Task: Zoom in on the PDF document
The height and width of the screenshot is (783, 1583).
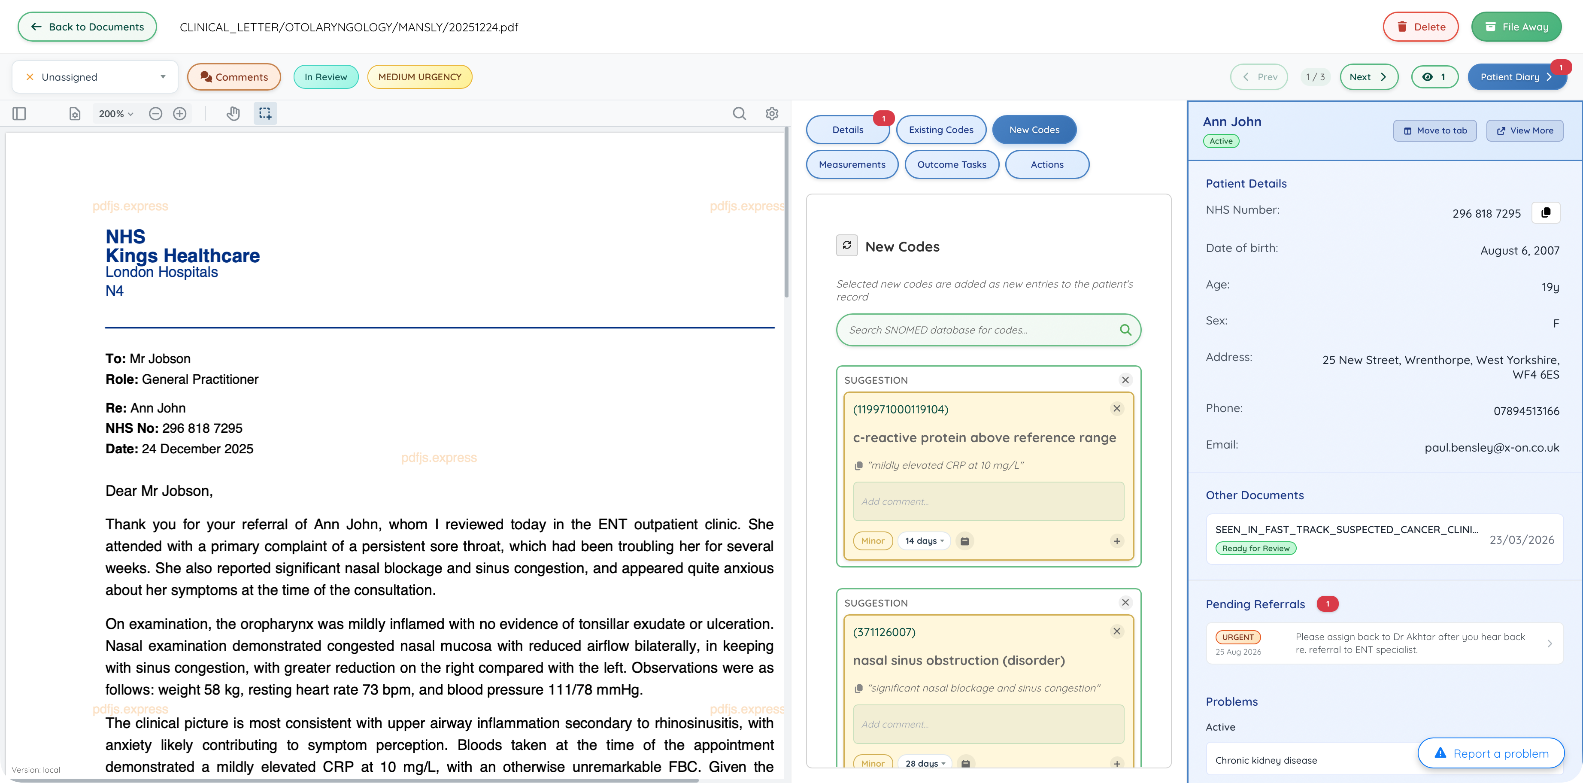Action: pos(179,114)
